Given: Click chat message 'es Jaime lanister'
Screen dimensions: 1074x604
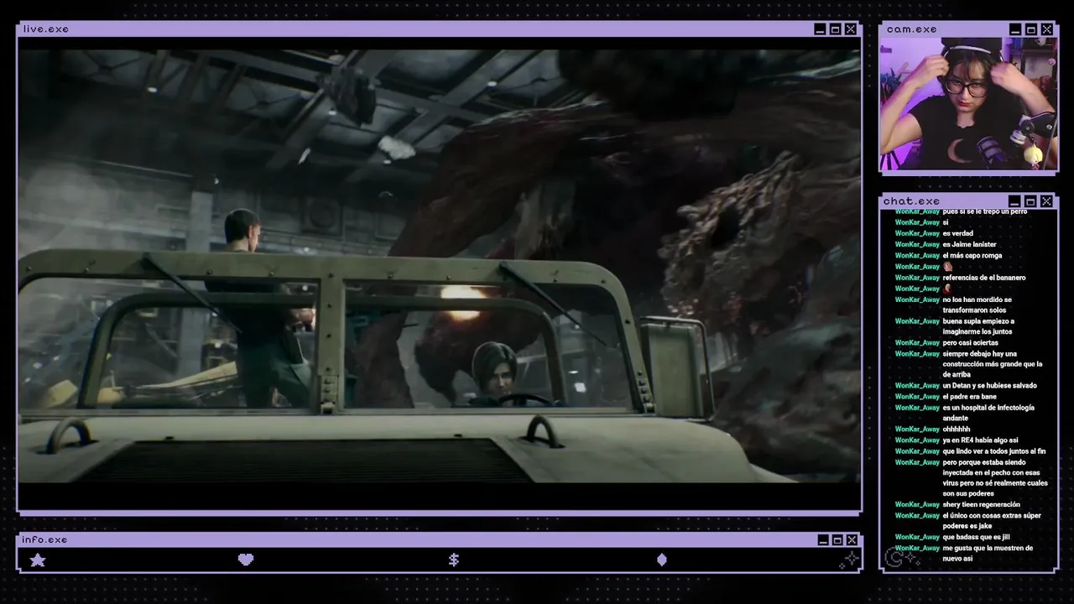Looking at the screenshot, I should point(971,244).
